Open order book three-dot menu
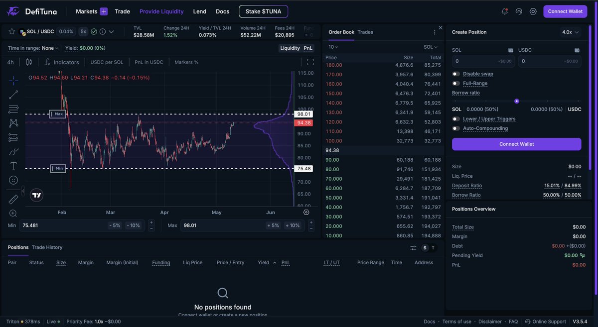The width and height of the screenshot is (598, 327). coord(434,32)
